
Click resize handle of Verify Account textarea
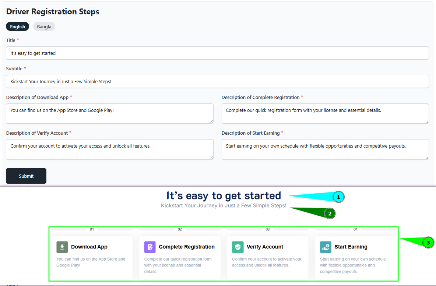coord(212,158)
